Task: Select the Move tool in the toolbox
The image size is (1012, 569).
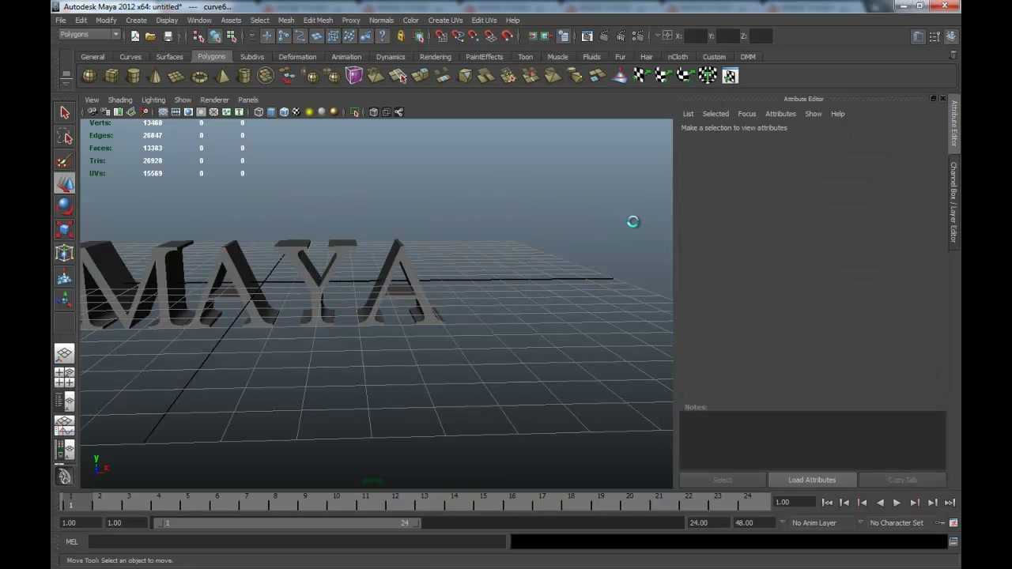Action: coord(65,183)
